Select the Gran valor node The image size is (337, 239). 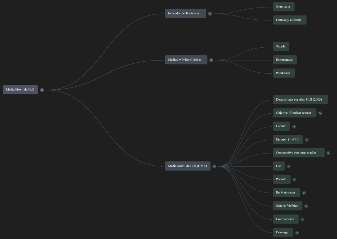(283, 7)
